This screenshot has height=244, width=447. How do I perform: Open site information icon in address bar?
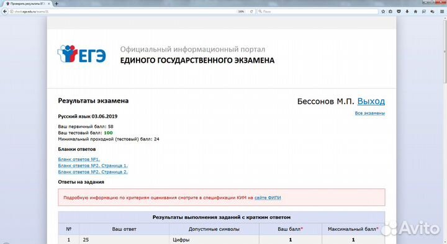[x=12, y=11]
